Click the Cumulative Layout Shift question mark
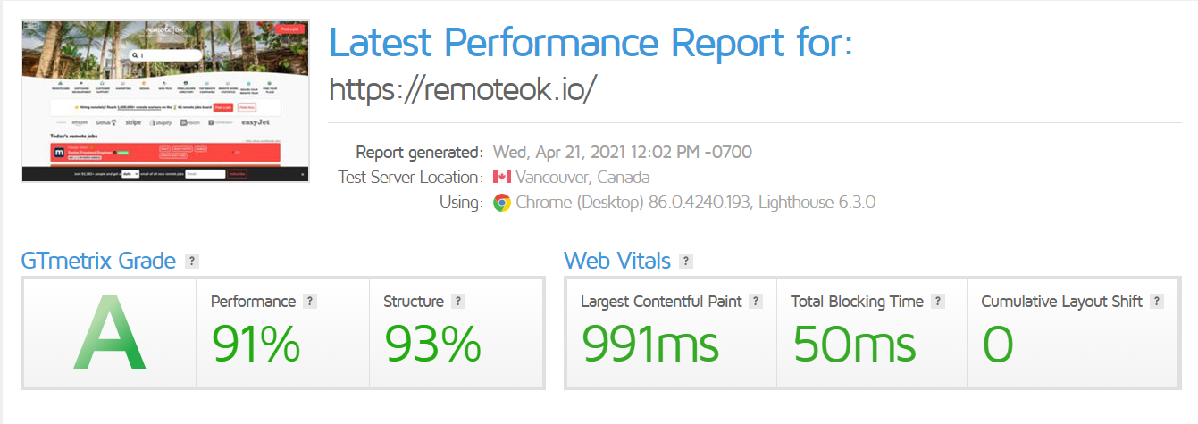Screen dimensions: 1198x424 1157,302
